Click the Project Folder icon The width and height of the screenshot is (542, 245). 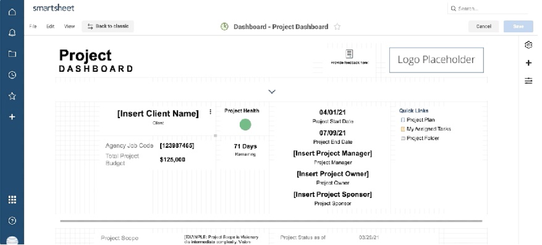pyautogui.click(x=403, y=138)
